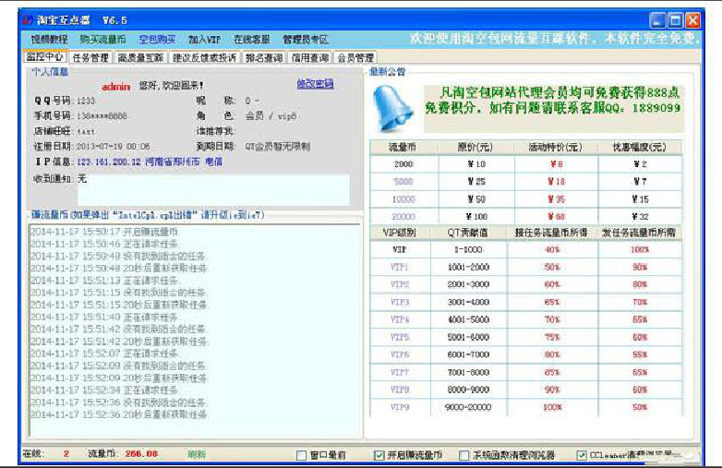Click the 角色 会员 / vip8 value
Image resolution: width=722 pixels, height=468 pixels.
271,116
